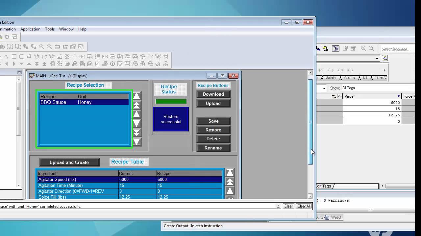The height and width of the screenshot is (236, 421).
Task: Select the String Display (ABC) object tool
Action: [x=105, y=56]
